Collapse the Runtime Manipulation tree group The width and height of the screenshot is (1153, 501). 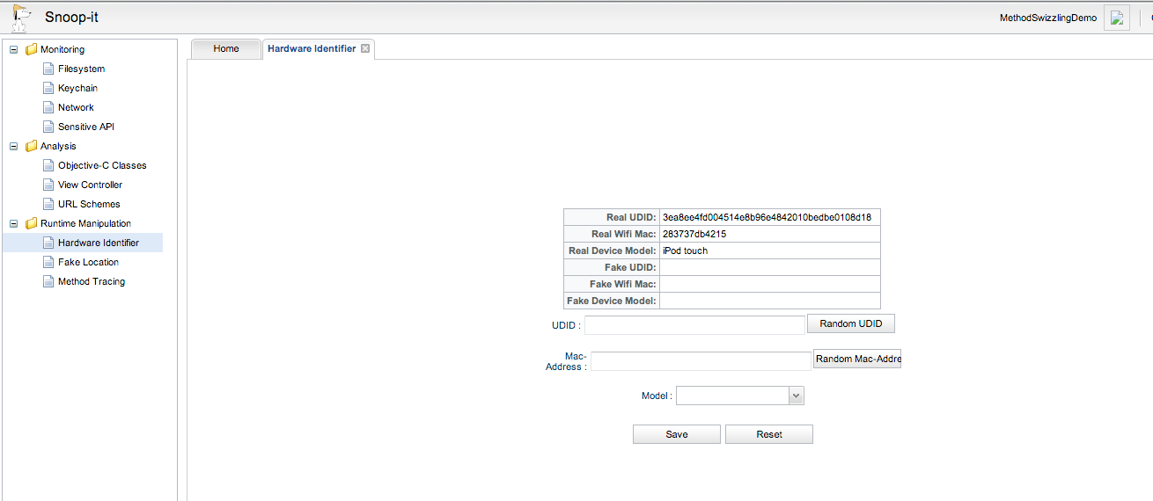pos(13,223)
